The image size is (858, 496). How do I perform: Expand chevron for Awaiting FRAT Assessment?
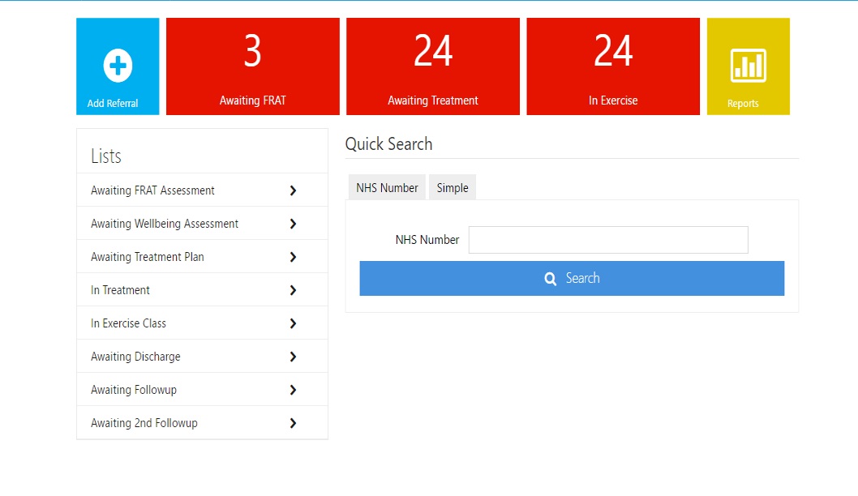[294, 190]
